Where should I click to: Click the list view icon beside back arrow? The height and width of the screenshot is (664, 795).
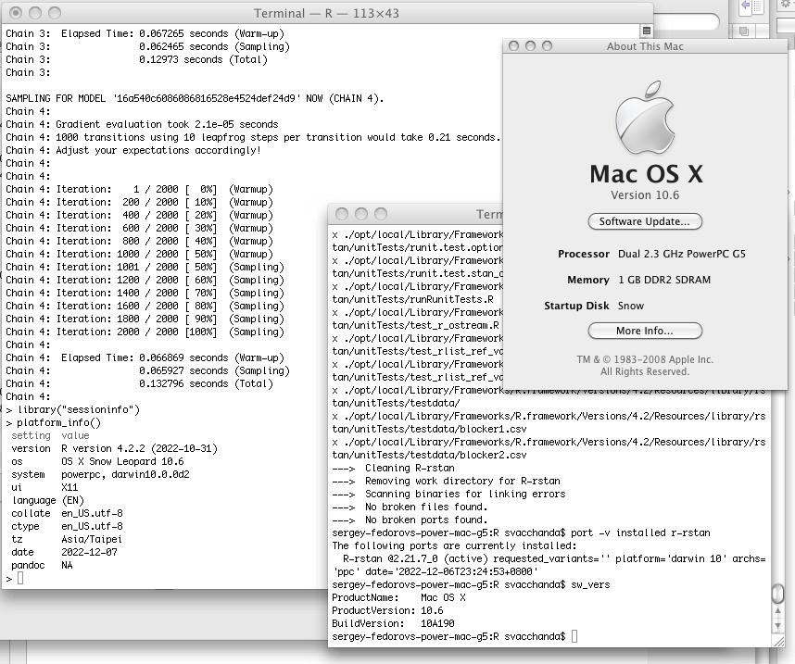pos(758,6)
